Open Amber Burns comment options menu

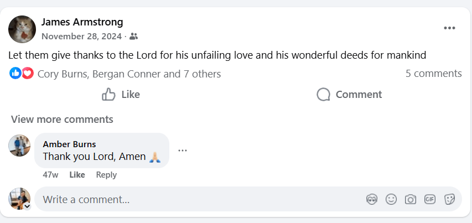(x=183, y=150)
